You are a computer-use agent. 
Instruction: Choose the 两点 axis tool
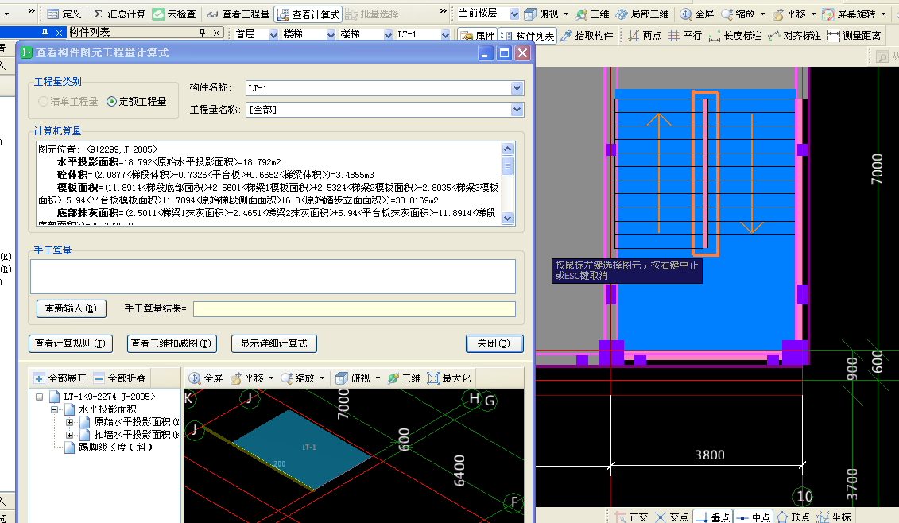click(645, 36)
